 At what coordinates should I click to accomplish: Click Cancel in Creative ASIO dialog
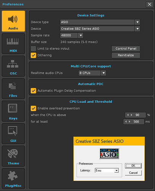click(133, 173)
